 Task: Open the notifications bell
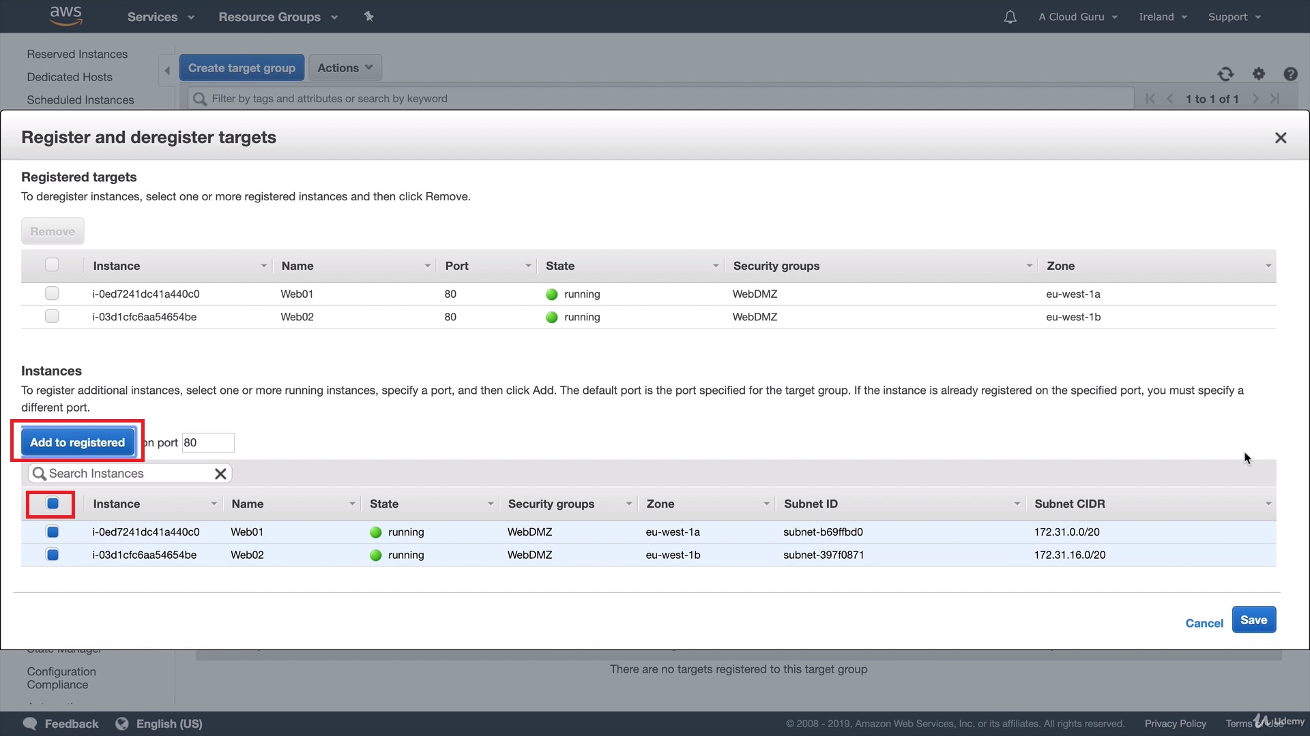click(x=1010, y=17)
